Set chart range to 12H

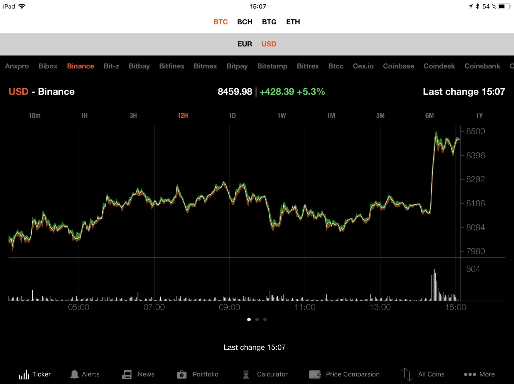tap(183, 116)
